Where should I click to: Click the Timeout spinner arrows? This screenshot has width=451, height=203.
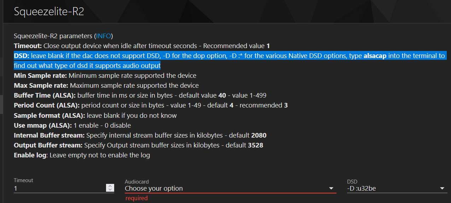tap(110, 188)
